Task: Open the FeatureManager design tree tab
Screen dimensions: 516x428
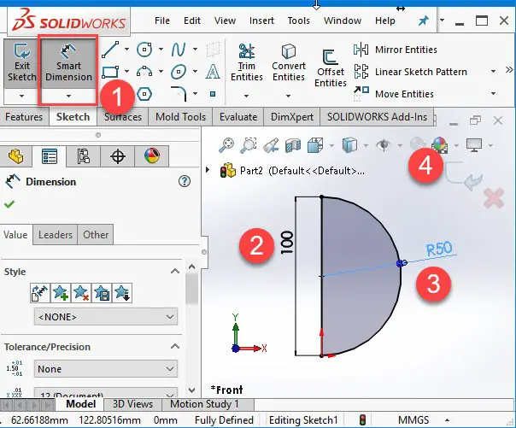Action: [x=15, y=156]
